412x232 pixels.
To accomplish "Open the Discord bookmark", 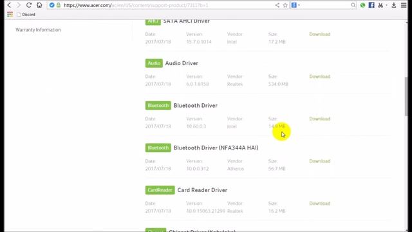I will (x=26, y=14).
